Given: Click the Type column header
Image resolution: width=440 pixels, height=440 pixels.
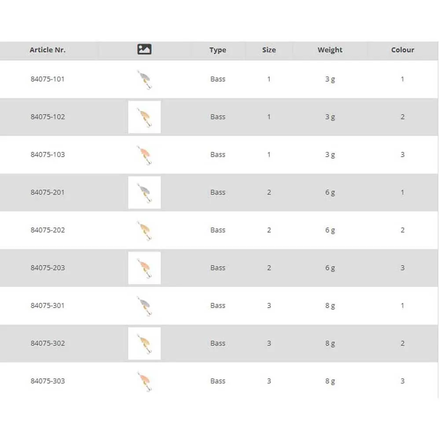Looking at the screenshot, I should pos(218,50).
